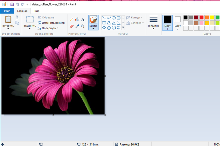Select the Eraser tool
This screenshot has width=220, height=146.
71,26
